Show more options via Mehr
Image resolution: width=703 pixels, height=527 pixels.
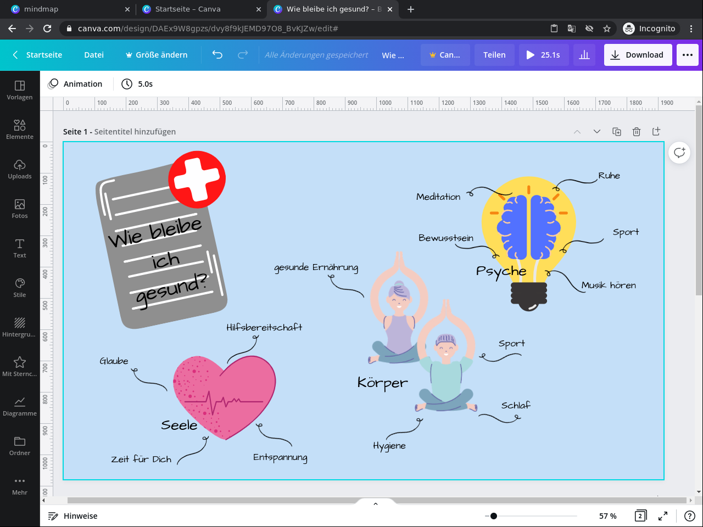coord(20,485)
